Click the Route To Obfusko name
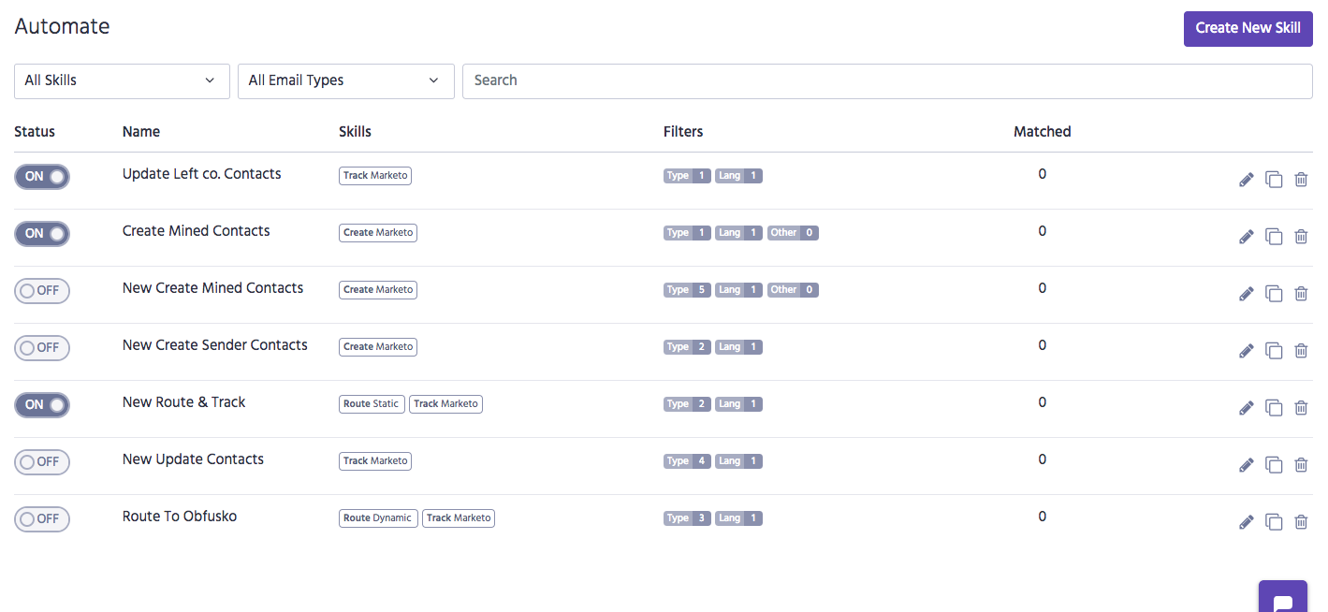Viewport: 1328px width, 612px height. pyautogui.click(x=180, y=517)
